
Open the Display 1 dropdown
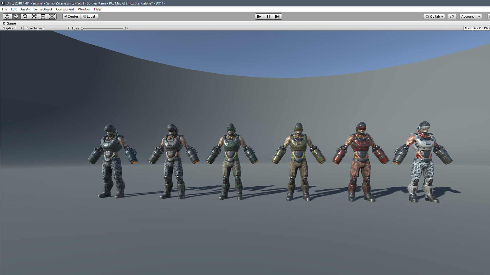[x=12, y=28]
